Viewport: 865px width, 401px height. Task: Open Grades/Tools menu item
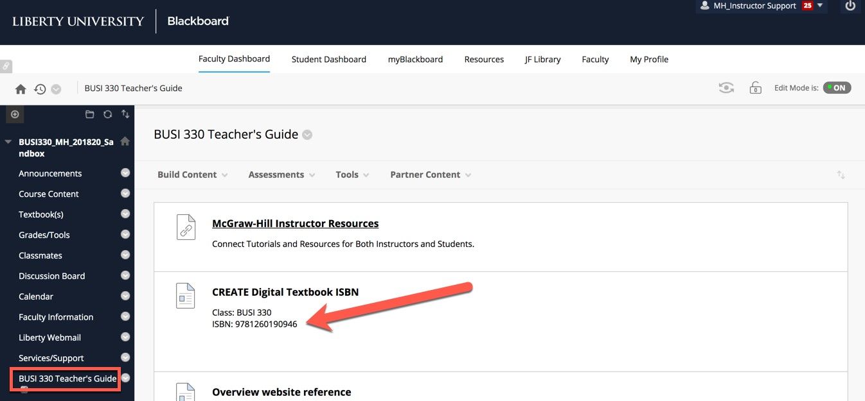(x=44, y=235)
